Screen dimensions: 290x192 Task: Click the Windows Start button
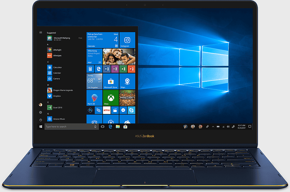[x=41, y=126]
